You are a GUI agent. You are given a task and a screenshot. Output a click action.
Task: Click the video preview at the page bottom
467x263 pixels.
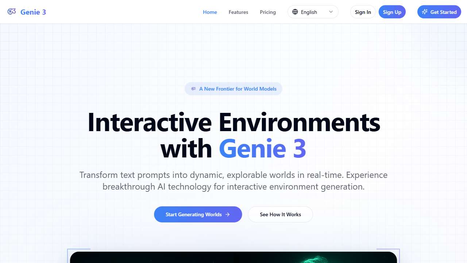pyautogui.click(x=233, y=258)
